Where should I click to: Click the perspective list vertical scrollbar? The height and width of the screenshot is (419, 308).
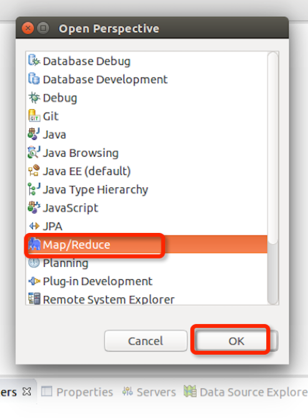272,149
